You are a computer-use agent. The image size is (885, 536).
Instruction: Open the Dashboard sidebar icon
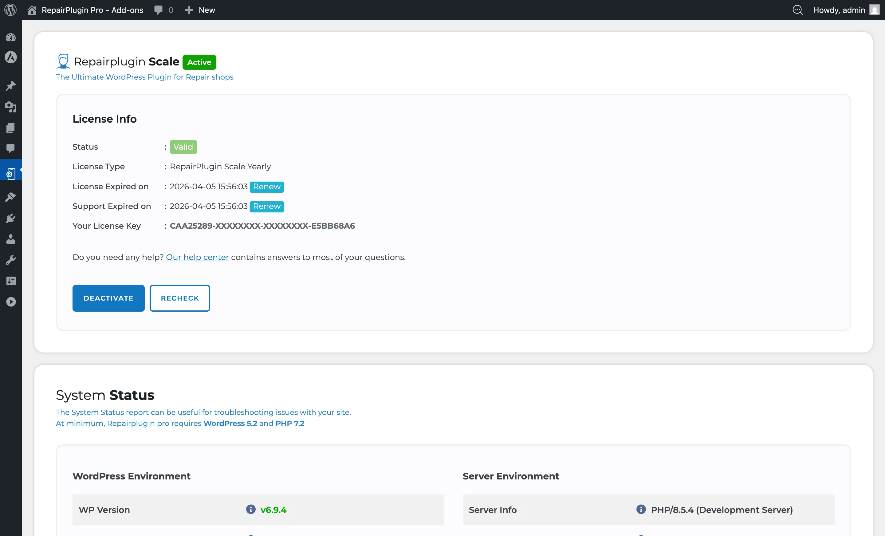click(x=11, y=37)
